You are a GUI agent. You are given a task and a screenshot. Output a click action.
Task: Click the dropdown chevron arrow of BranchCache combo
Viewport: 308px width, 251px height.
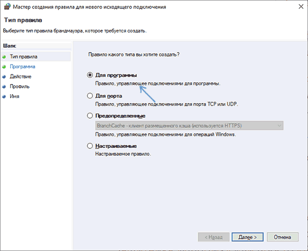pos(279,125)
